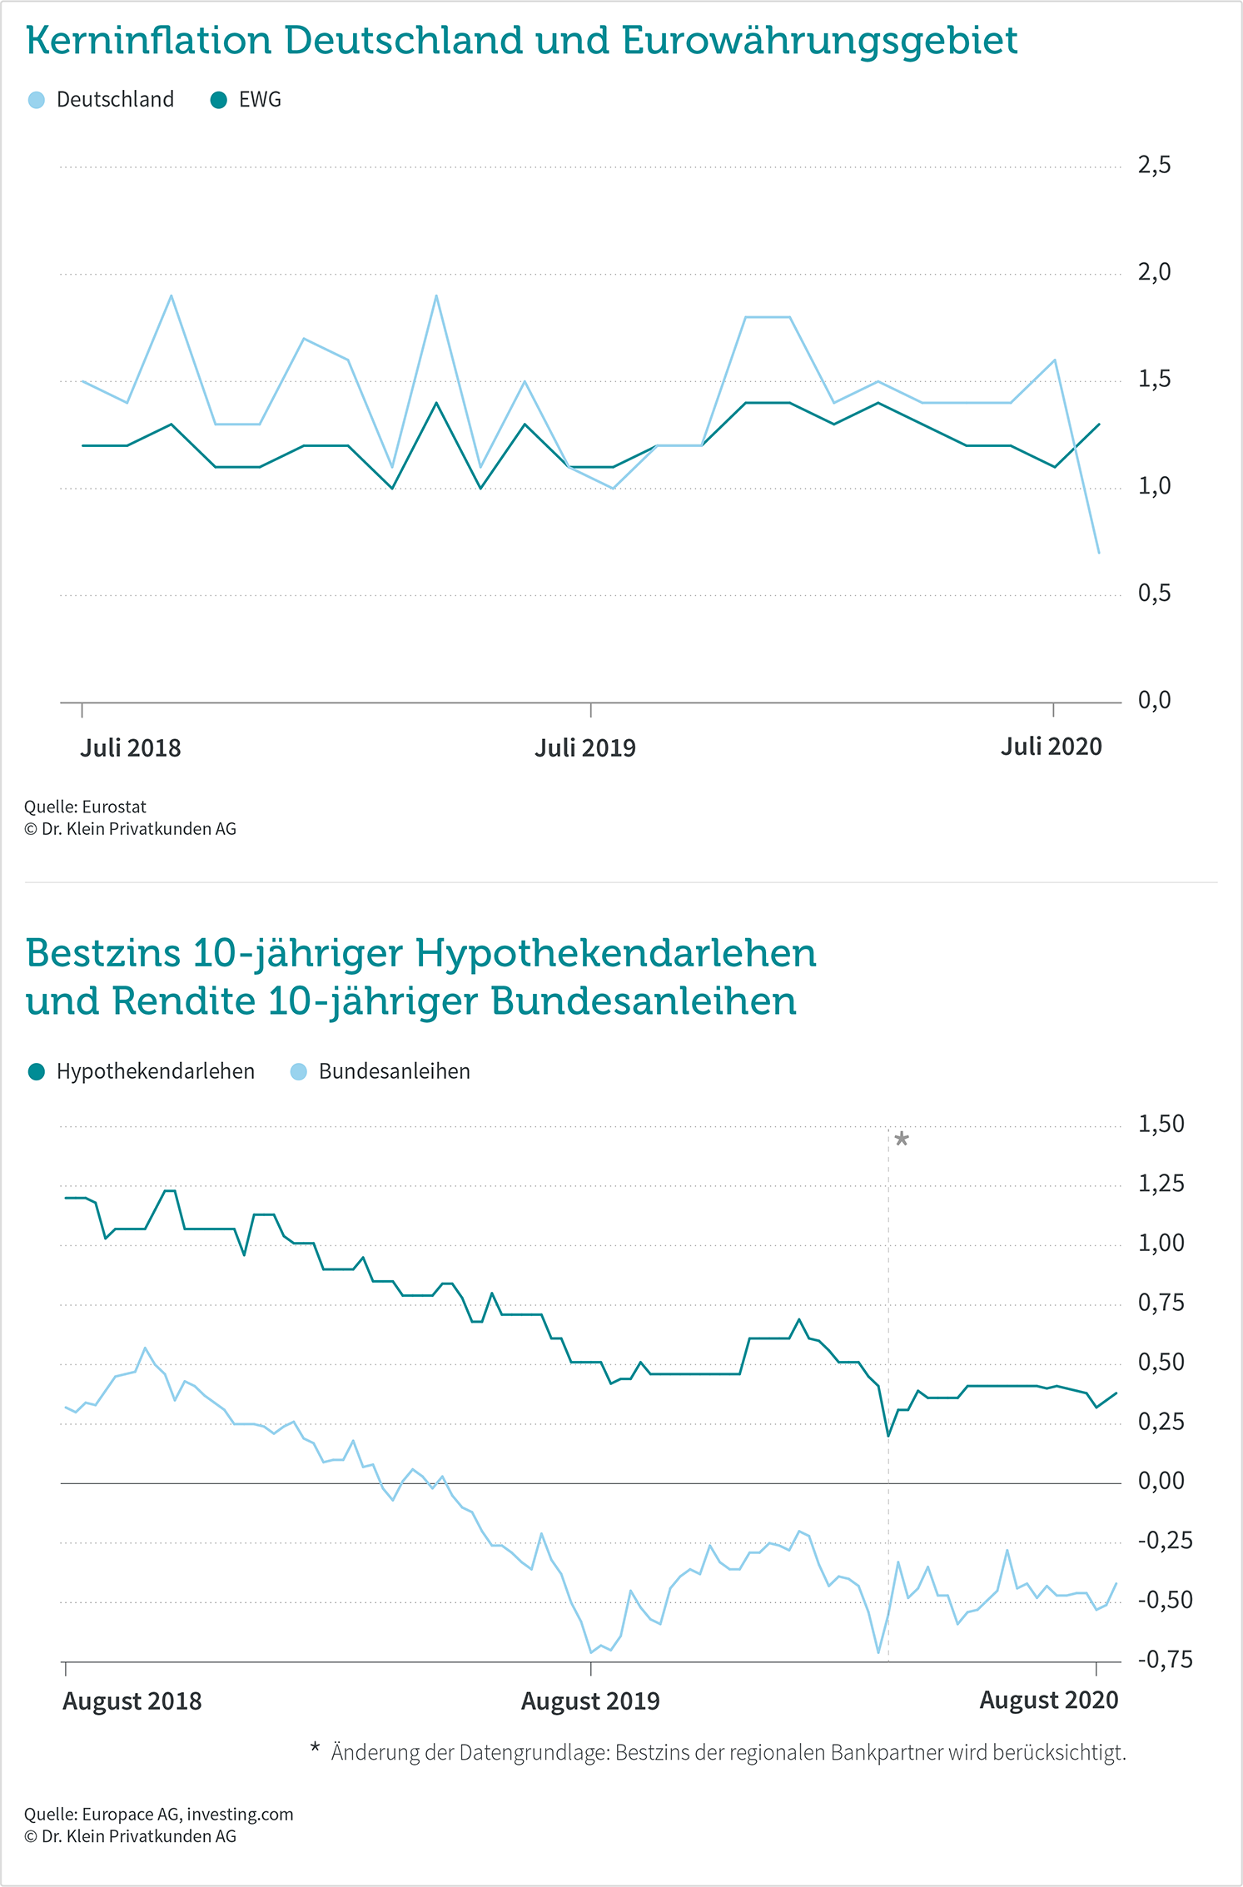
Task: Toggle the EWG legend dot
Action: (219, 101)
